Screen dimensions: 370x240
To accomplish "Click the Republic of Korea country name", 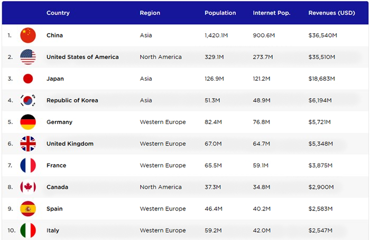I will 72,100.
